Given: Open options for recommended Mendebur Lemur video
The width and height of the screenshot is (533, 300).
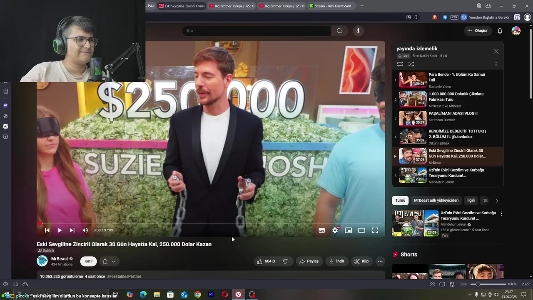Looking at the screenshot, I should point(501,214).
